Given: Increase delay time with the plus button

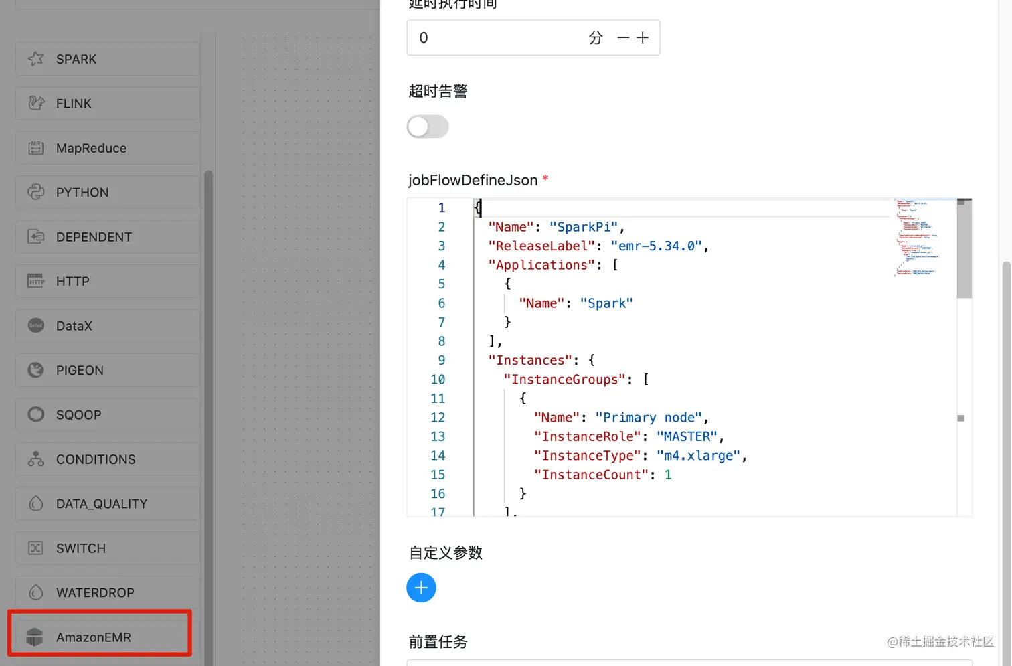Looking at the screenshot, I should 643,38.
